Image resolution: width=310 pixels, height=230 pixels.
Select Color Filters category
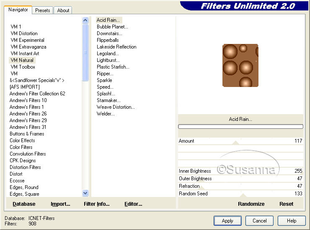click(x=21, y=147)
